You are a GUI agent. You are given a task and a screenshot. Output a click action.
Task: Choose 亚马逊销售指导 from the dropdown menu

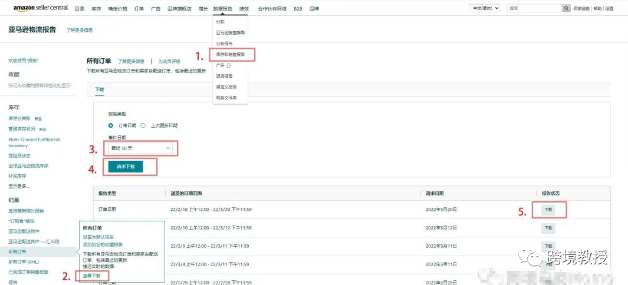click(231, 33)
